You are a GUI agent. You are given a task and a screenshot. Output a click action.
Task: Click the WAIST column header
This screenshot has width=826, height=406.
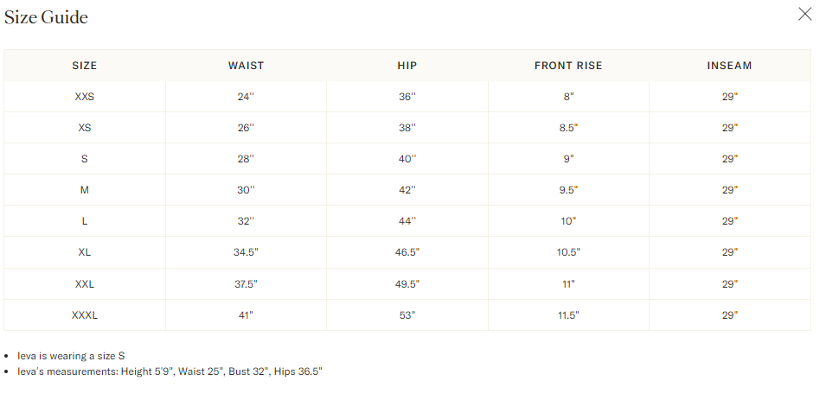pos(246,66)
